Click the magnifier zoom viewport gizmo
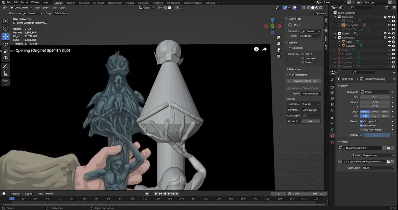Viewport: 398px width, 210px height. 279,37
